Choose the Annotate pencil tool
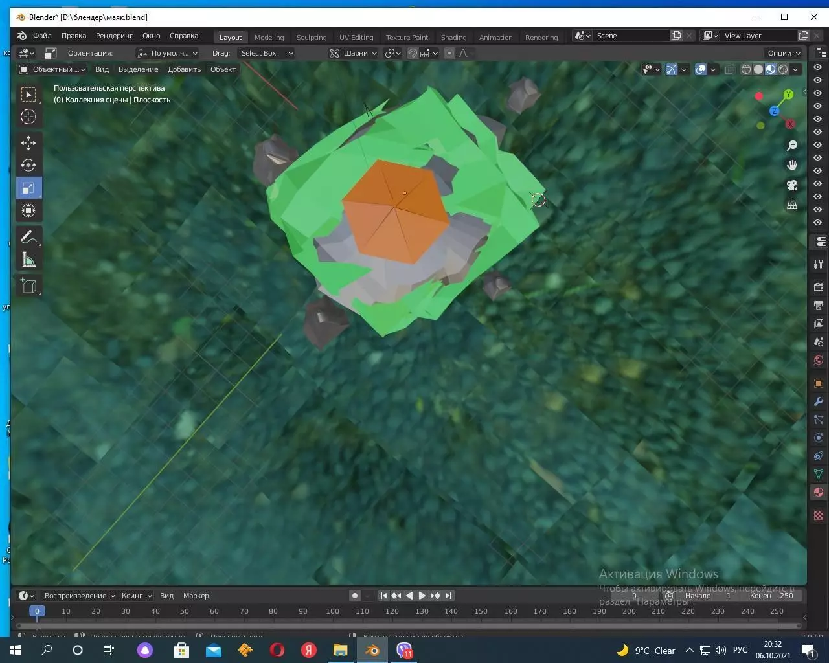The width and height of the screenshot is (829, 663). pyautogui.click(x=28, y=237)
